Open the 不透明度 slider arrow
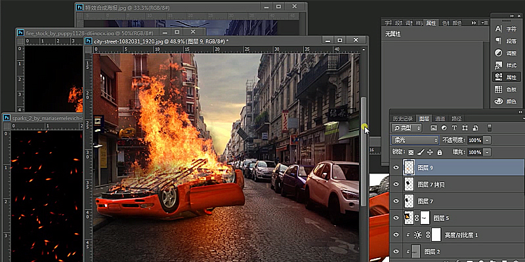The height and width of the screenshot is (262, 525). 487,140
